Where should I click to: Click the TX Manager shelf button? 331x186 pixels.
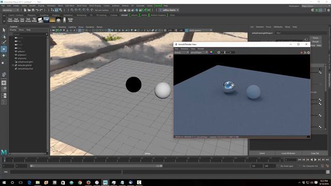pos(34,20)
